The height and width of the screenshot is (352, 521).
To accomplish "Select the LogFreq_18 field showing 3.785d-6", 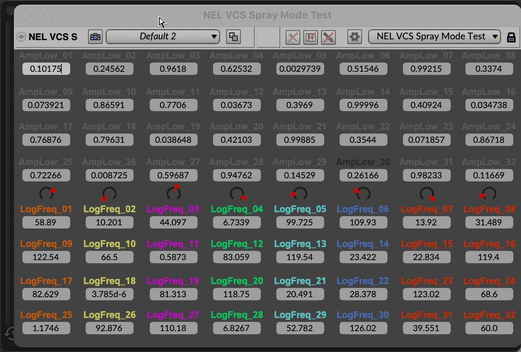I will (x=109, y=294).
